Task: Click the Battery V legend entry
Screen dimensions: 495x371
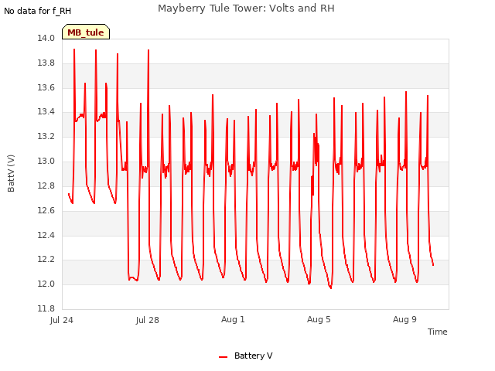Action: (x=246, y=356)
